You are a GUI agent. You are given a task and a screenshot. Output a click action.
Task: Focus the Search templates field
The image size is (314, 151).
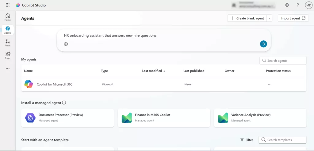282,140
